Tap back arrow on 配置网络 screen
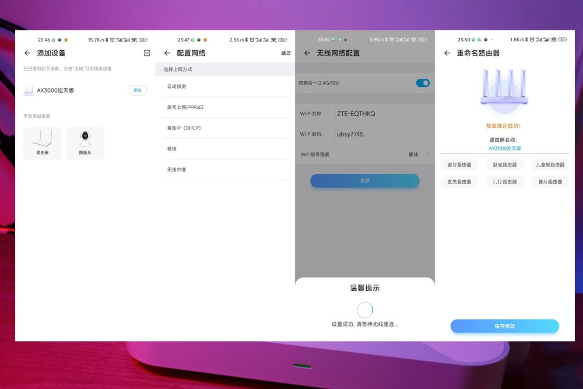583x389 pixels. click(167, 53)
